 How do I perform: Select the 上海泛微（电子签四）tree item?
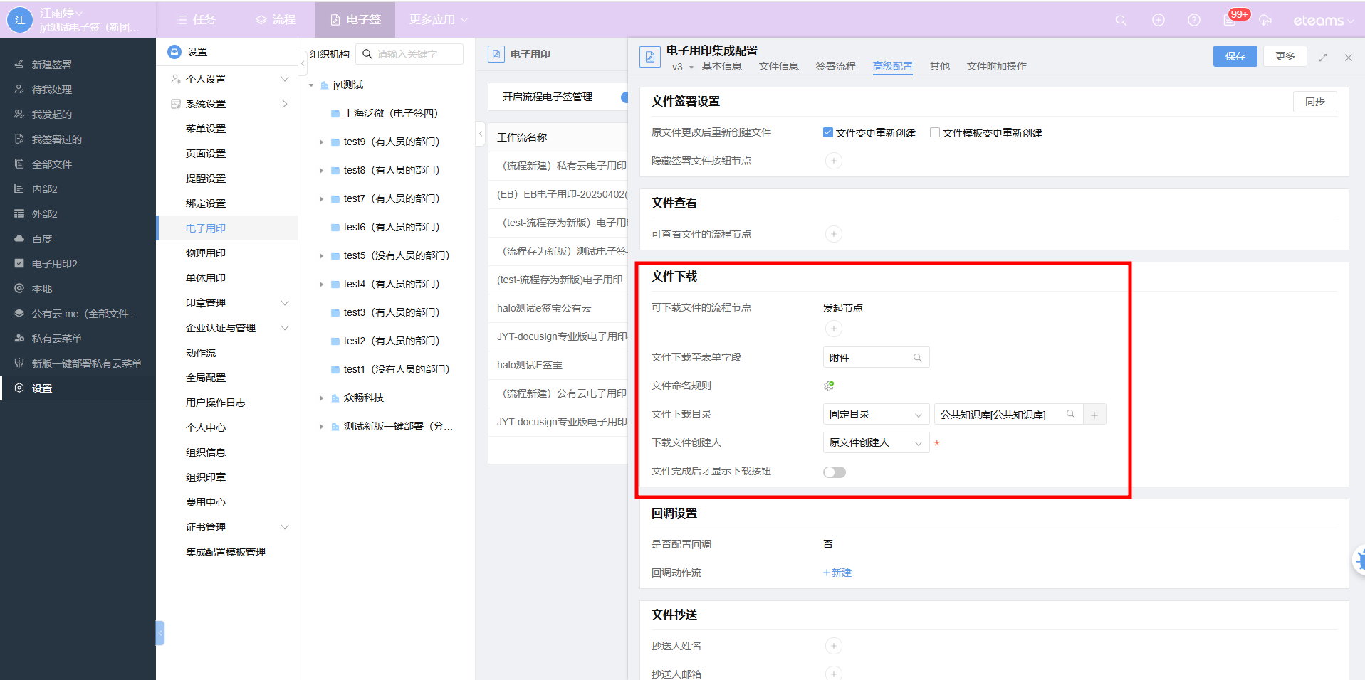coord(391,114)
